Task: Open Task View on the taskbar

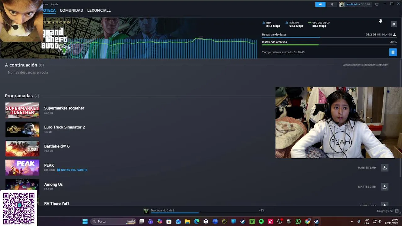Action: [142, 222]
